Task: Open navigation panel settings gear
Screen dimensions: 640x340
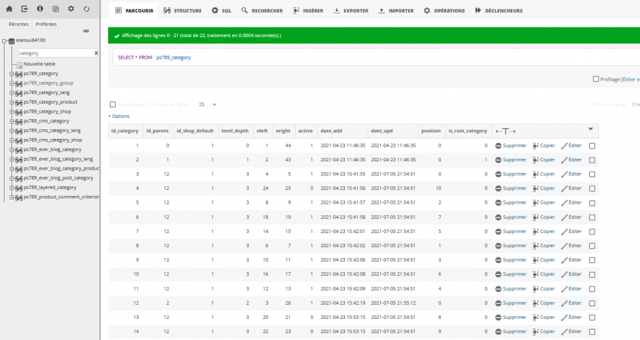Action: (x=70, y=9)
